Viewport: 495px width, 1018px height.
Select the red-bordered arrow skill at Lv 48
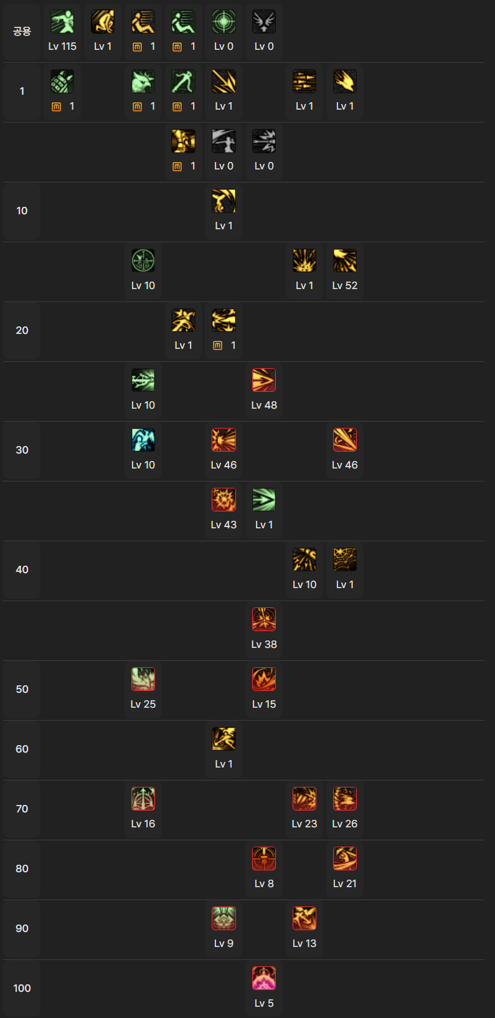click(x=264, y=381)
